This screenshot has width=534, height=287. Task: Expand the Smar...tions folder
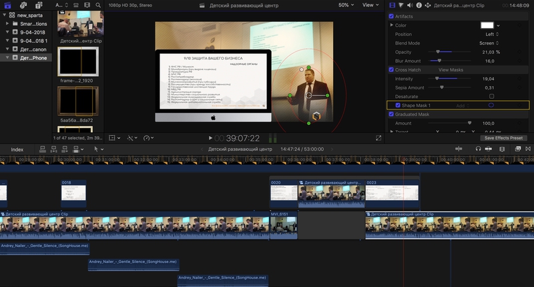pos(7,23)
